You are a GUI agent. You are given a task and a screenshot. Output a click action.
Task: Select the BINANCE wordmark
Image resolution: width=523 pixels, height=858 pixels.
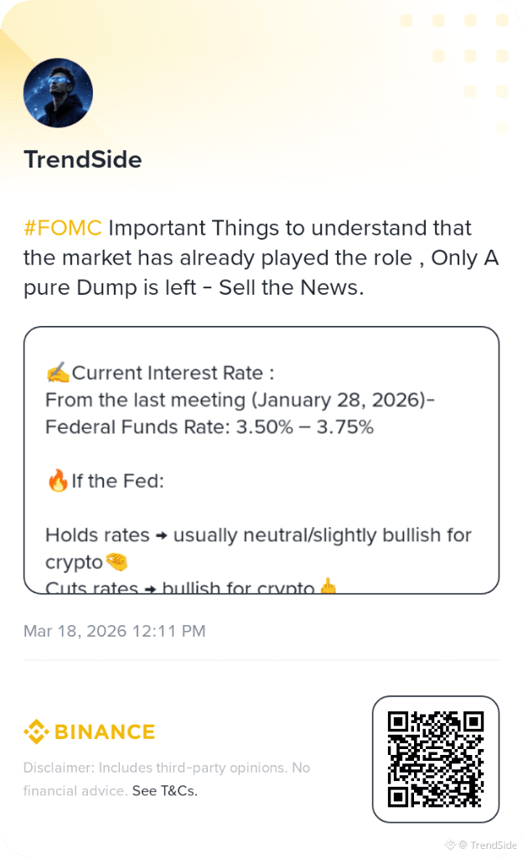click(105, 732)
